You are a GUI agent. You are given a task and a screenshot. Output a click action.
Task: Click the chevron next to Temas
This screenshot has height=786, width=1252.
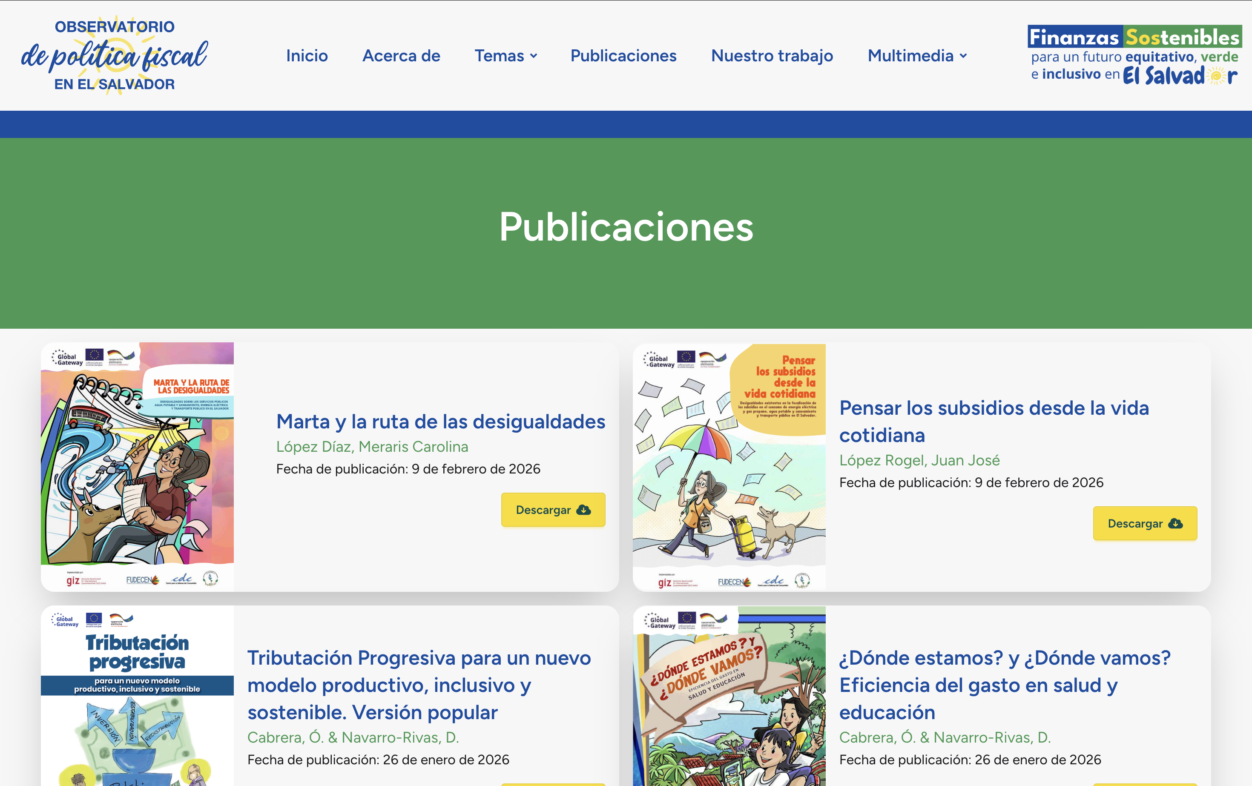[x=534, y=56]
